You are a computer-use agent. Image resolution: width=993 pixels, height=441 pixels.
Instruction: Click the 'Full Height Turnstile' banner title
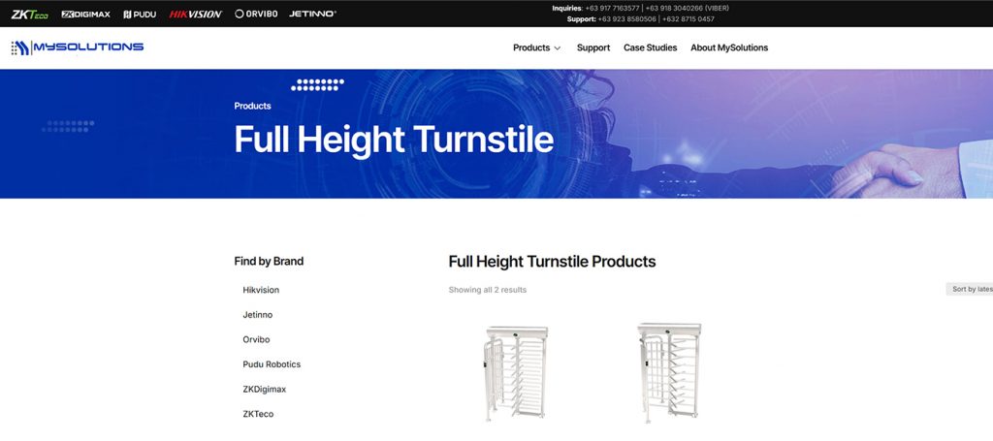[394, 140]
